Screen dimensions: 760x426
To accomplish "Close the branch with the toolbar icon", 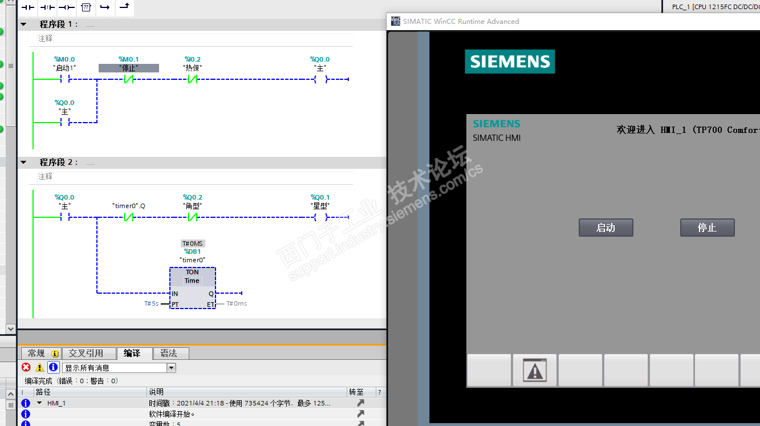I will tap(124, 7).
